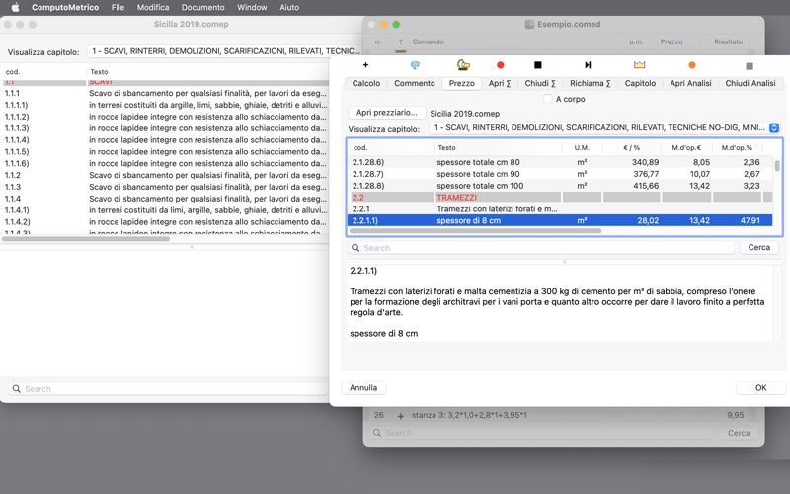790x494 pixels.
Task: Select the row 2.1.28.8) spessore totale cm 100
Action: (x=560, y=186)
